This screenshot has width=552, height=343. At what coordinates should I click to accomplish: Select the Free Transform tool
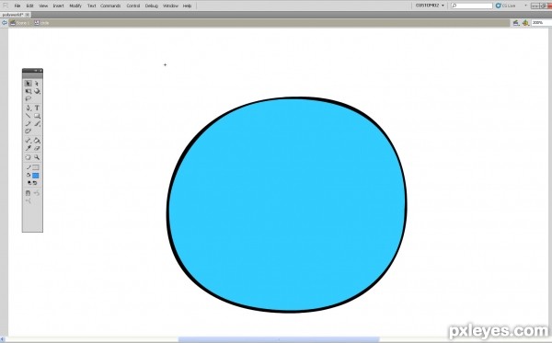click(29, 91)
